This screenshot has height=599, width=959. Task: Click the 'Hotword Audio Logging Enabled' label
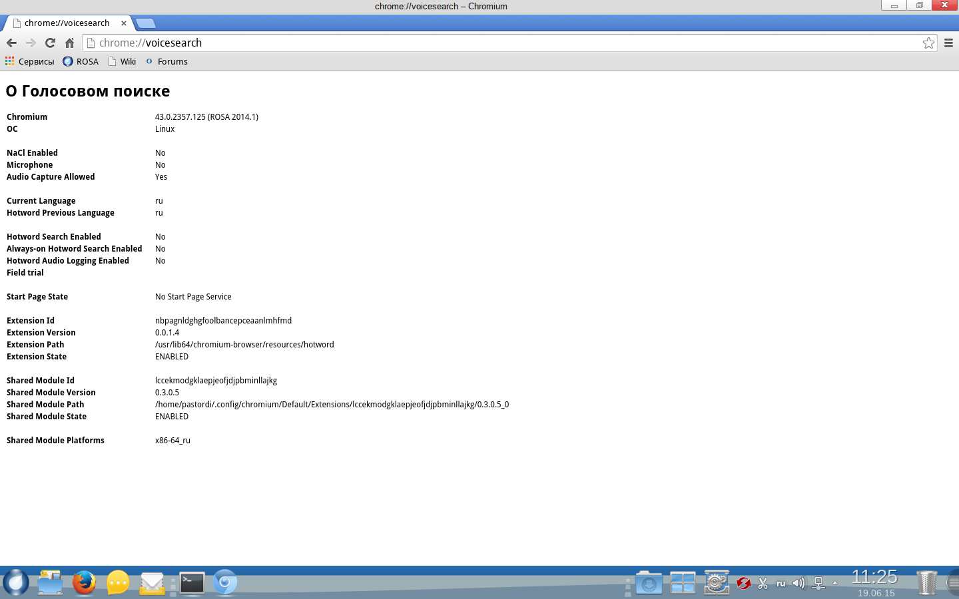pos(68,261)
